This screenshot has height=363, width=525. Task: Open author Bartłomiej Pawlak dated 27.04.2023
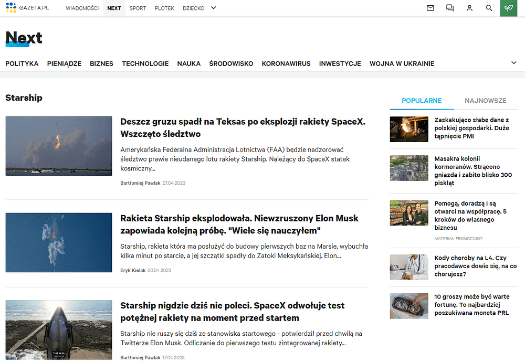pos(140,183)
